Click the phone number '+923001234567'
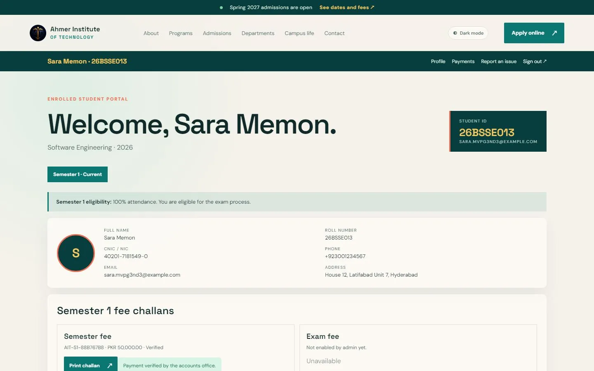 point(345,256)
